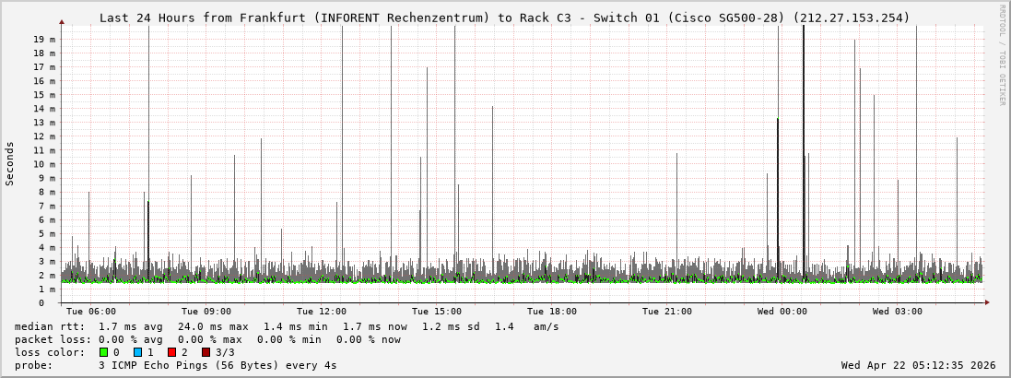Screen dimensions: 1011x378
Task: Click the Tue 06:00 time axis label
Action: [x=91, y=312]
